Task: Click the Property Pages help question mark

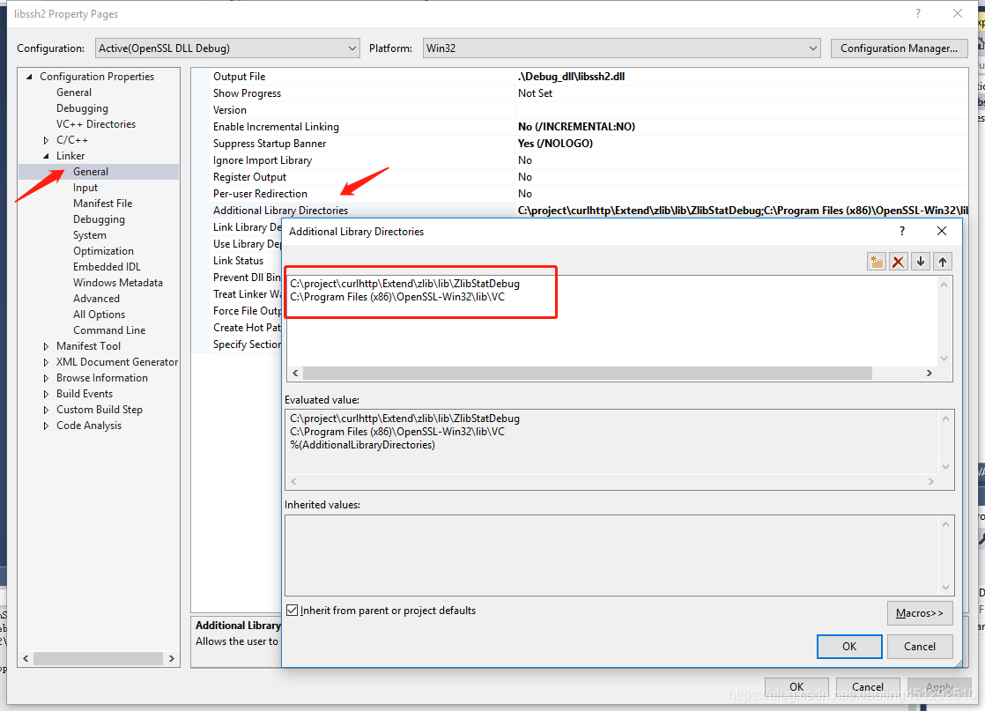Action: pyautogui.click(x=917, y=13)
